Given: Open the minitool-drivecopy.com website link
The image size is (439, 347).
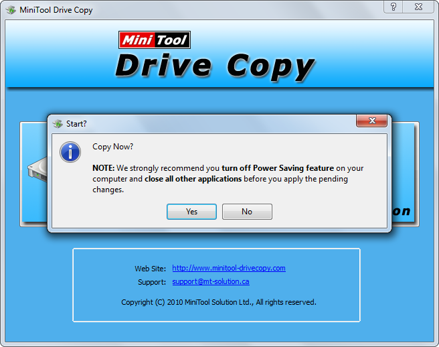Looking at the screenshot, I should pyautogui.click(x=229, y=268).
